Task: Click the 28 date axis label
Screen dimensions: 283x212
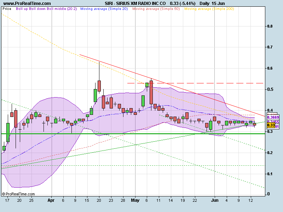Action: (x=123, y=200)
